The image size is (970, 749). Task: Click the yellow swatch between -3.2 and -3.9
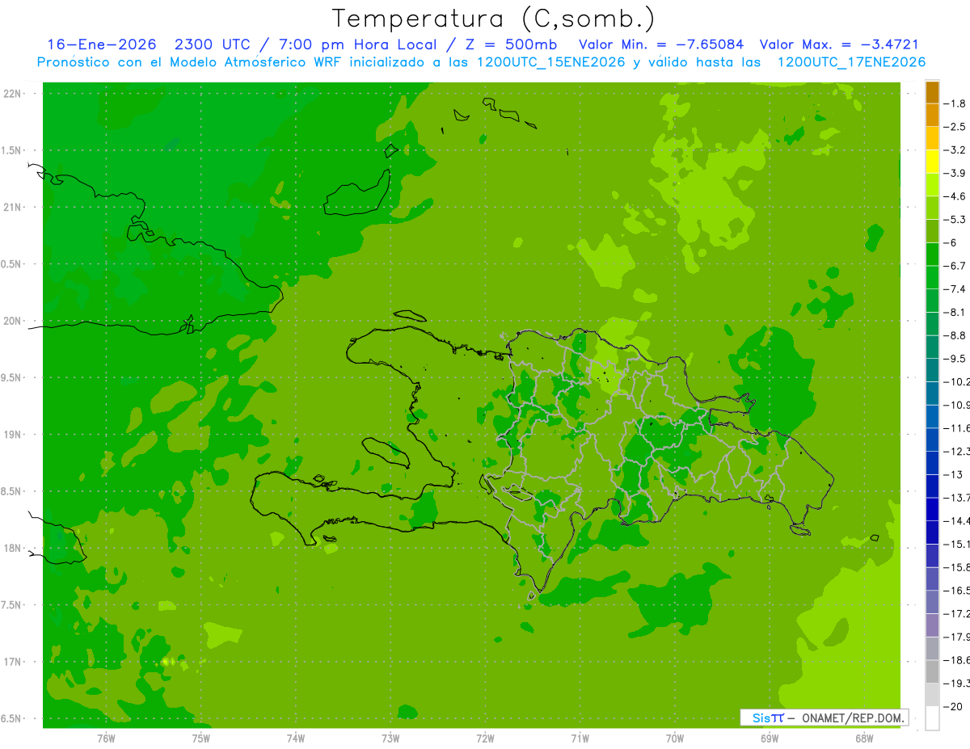(932, 162)
